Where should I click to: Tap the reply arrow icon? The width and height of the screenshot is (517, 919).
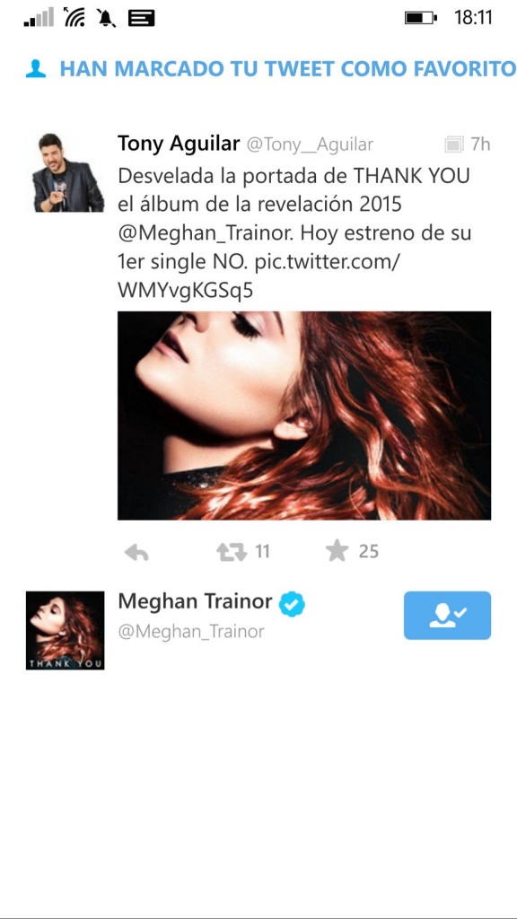(x=136, y=552)
